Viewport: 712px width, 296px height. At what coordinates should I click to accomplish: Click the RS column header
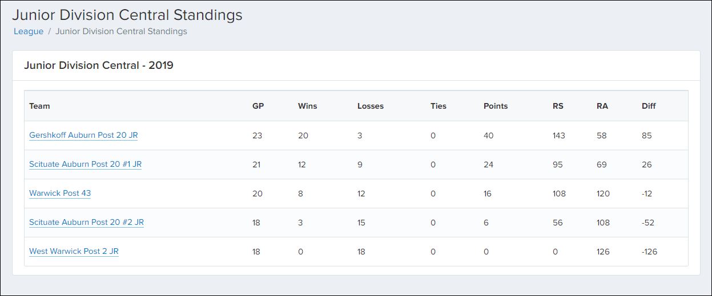pyautogui.click(x=558, y=106)
